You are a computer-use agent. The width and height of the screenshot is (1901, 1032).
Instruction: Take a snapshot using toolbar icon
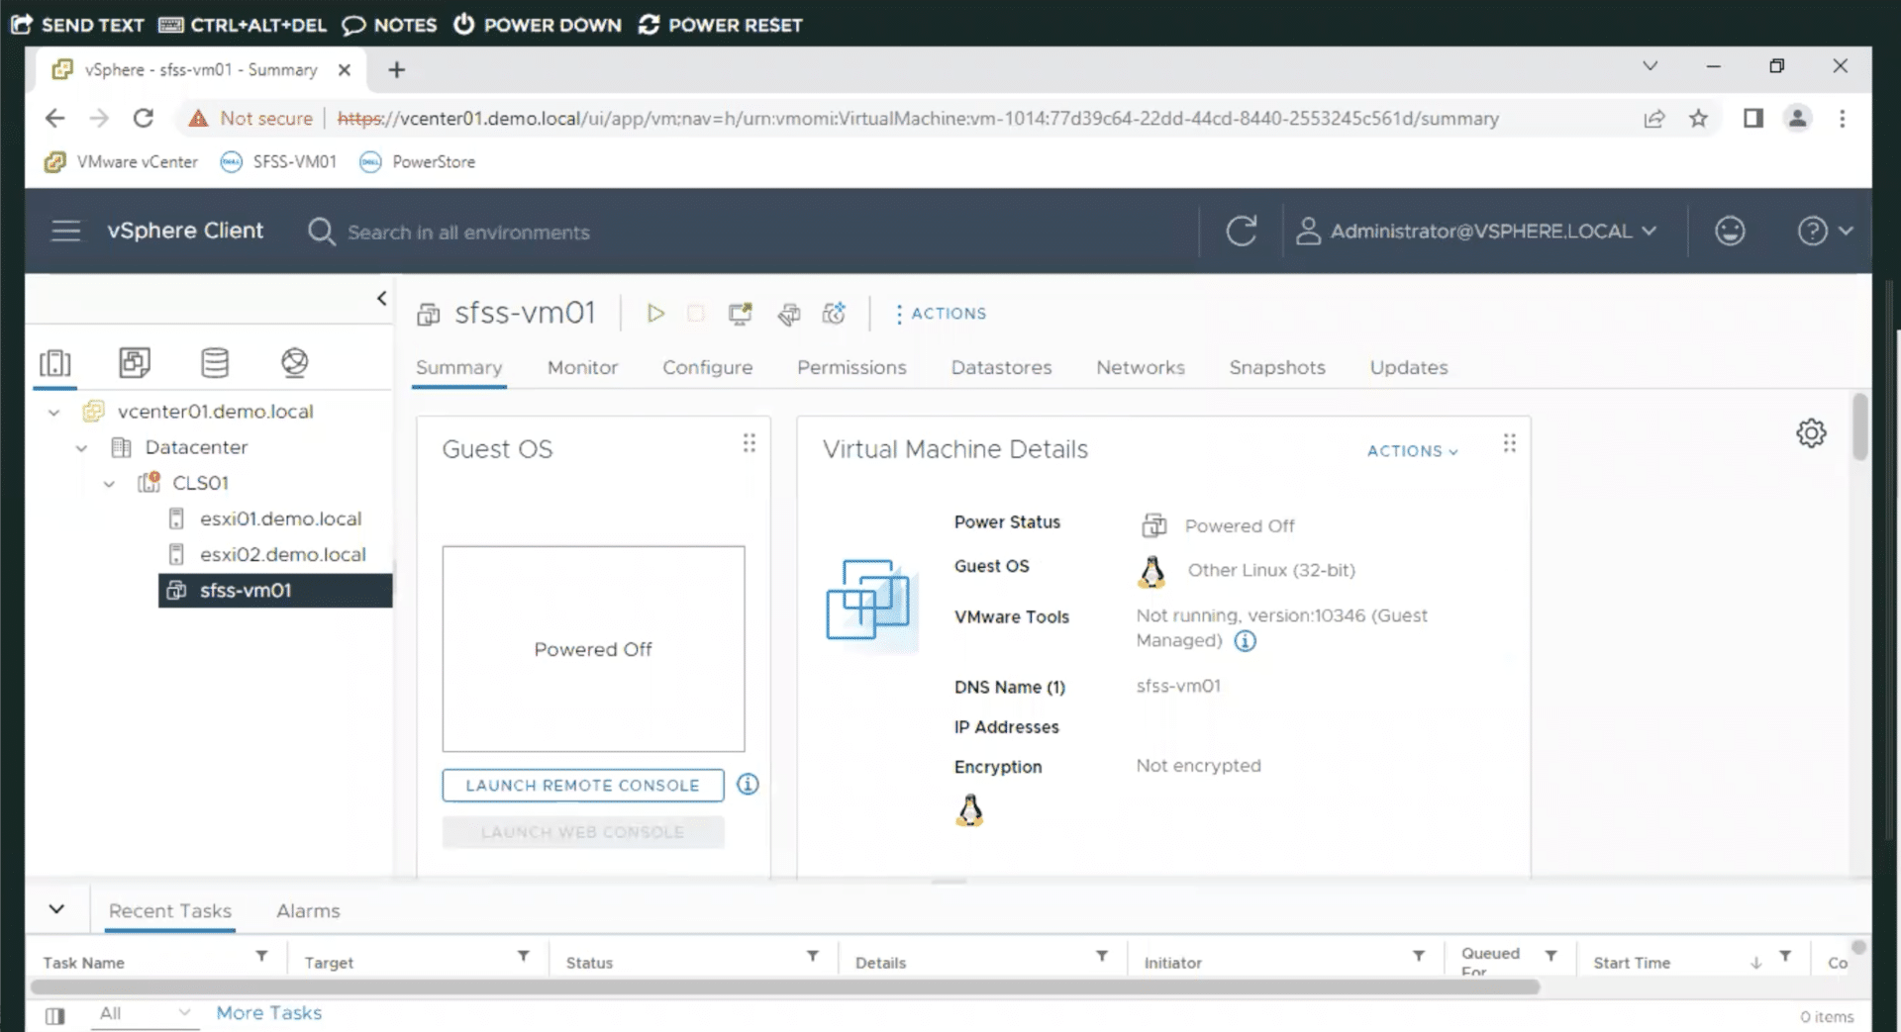click(834, 314)
